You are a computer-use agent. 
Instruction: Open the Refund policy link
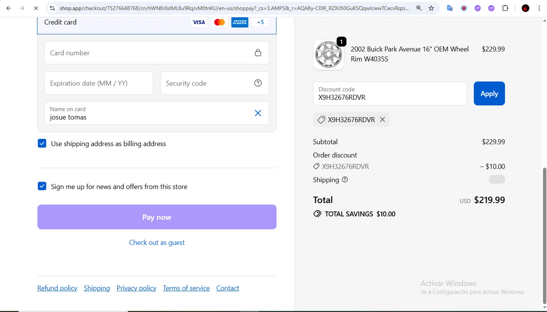tap(57, 288)
